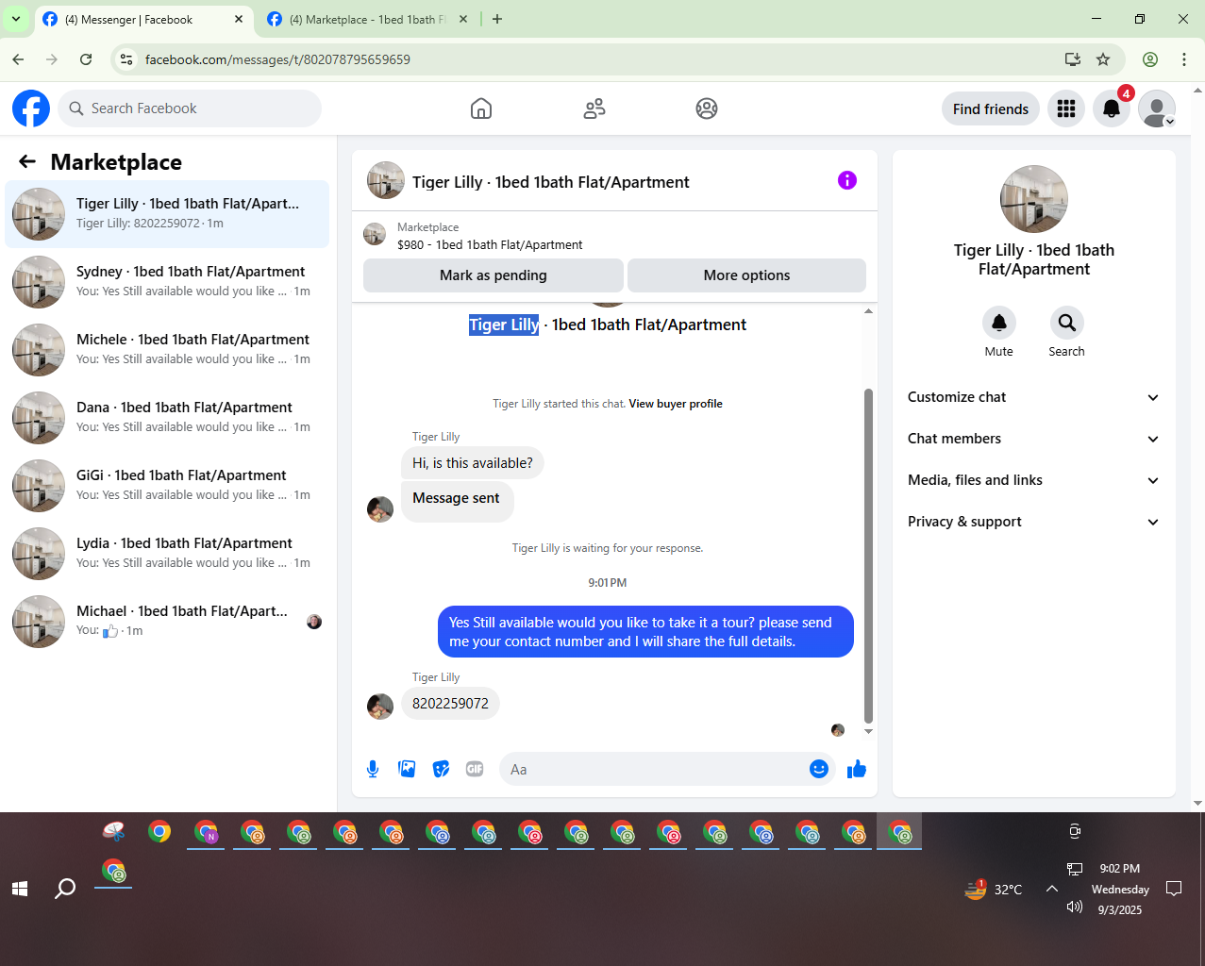Open the Windows notification center icon
This screenshot has height=966, width=1205.
pyautogui.click(x=1174, y=889)
